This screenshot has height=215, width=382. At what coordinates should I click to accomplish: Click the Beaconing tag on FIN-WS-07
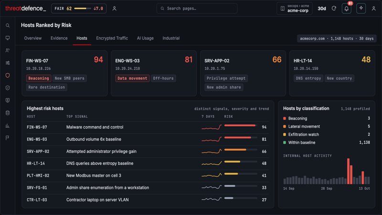tap(39, 78)
